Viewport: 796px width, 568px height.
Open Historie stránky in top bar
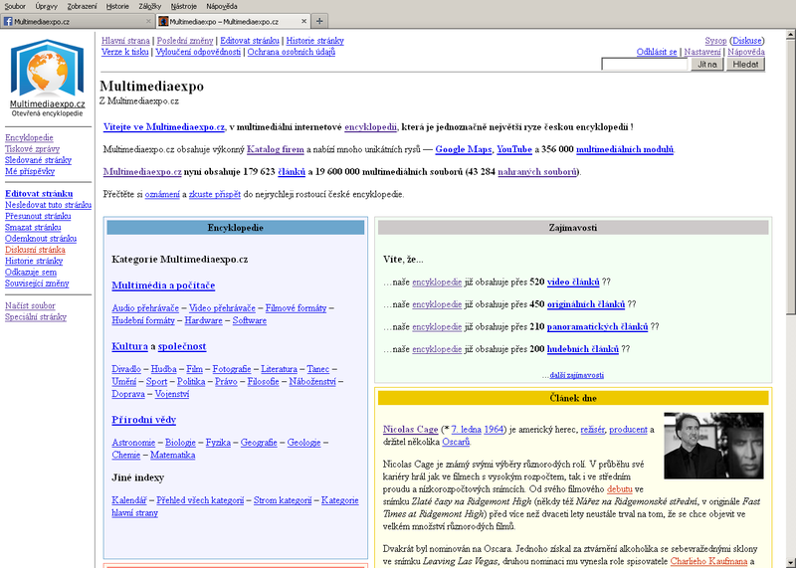coord(314,41)
